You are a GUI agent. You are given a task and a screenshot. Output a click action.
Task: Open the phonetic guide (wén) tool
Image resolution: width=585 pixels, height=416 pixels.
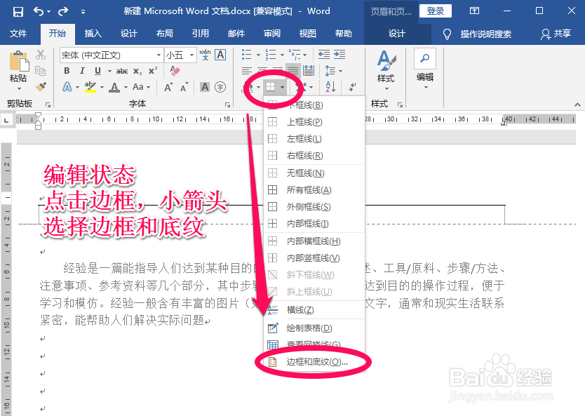pyautogui.click(x=205, y=55)
